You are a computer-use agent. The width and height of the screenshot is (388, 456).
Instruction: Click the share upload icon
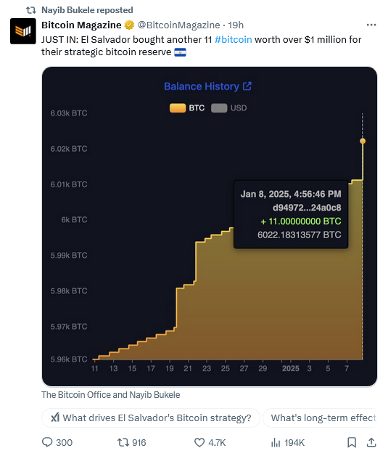(371, 443)
